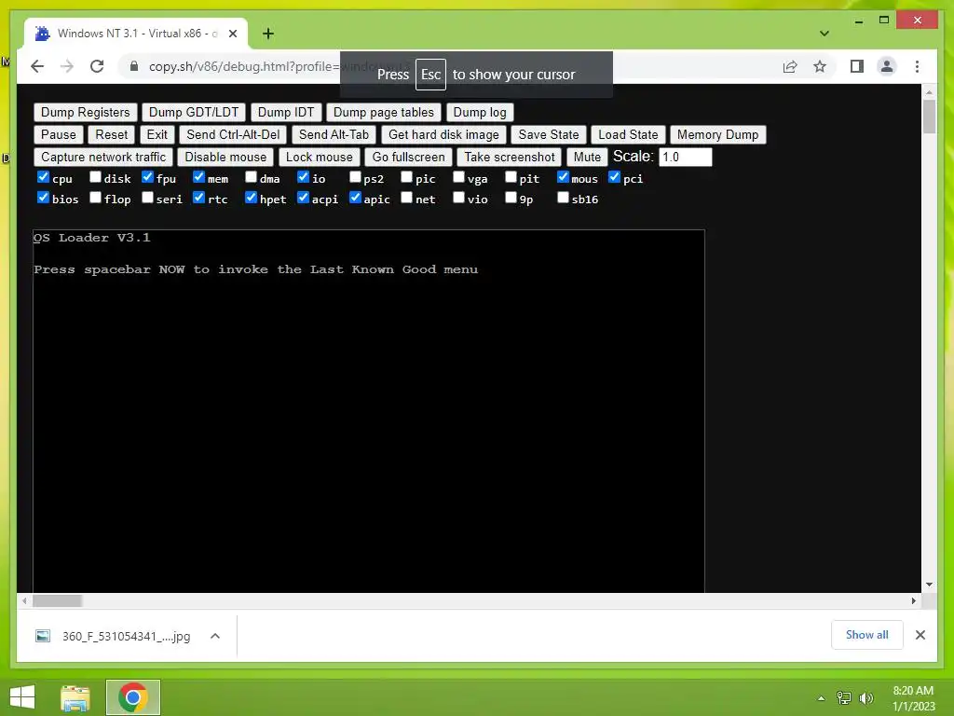Send Ctrl-Alt-Del to emulator
This screenshot has width=954, height=716.
233,134
